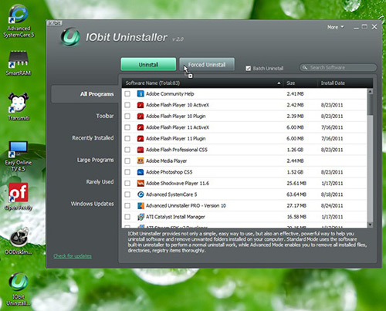Image resolution: width=386 pixels, height=311 pixels.
Task: Switch to the Toolbar category
Action: 105,116
